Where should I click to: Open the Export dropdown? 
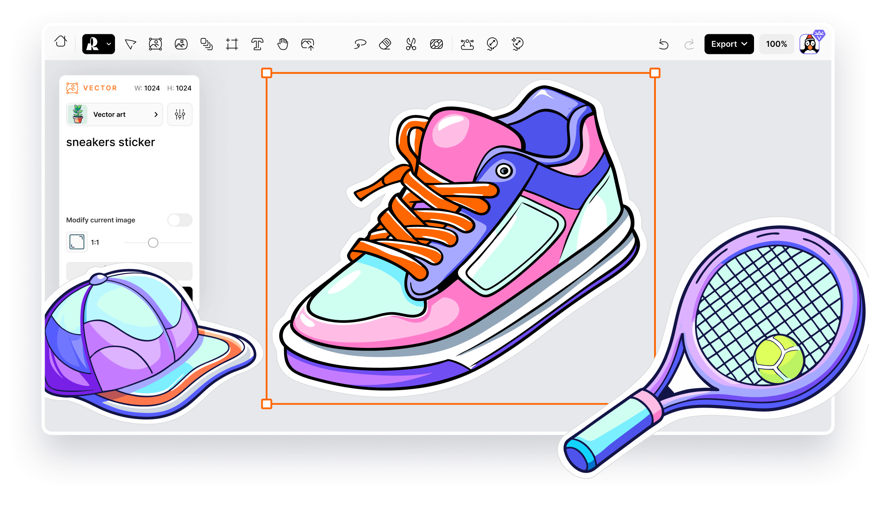pyautogui.click(x=729, y=44)
